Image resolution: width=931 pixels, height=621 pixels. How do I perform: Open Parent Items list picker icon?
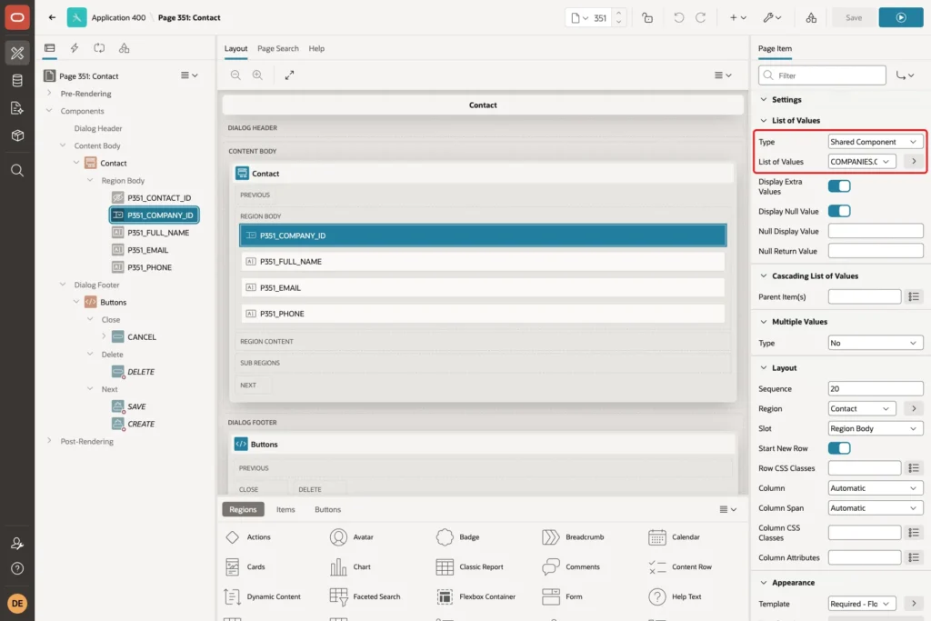[x=914, y=296]
